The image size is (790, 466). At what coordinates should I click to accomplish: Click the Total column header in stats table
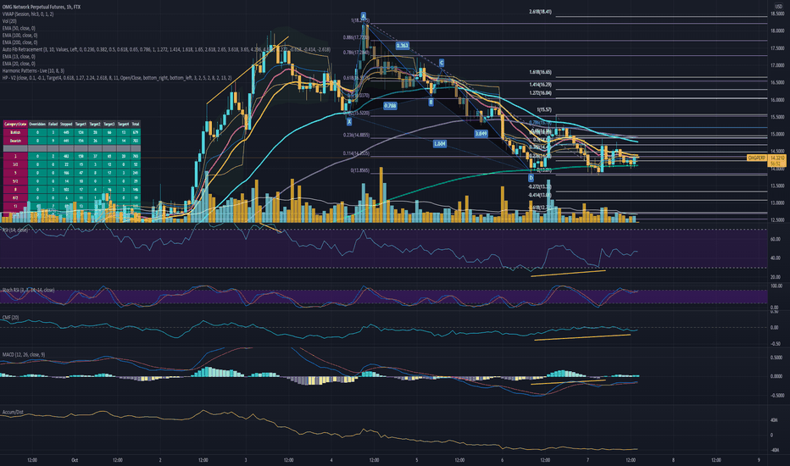(136, 124)
